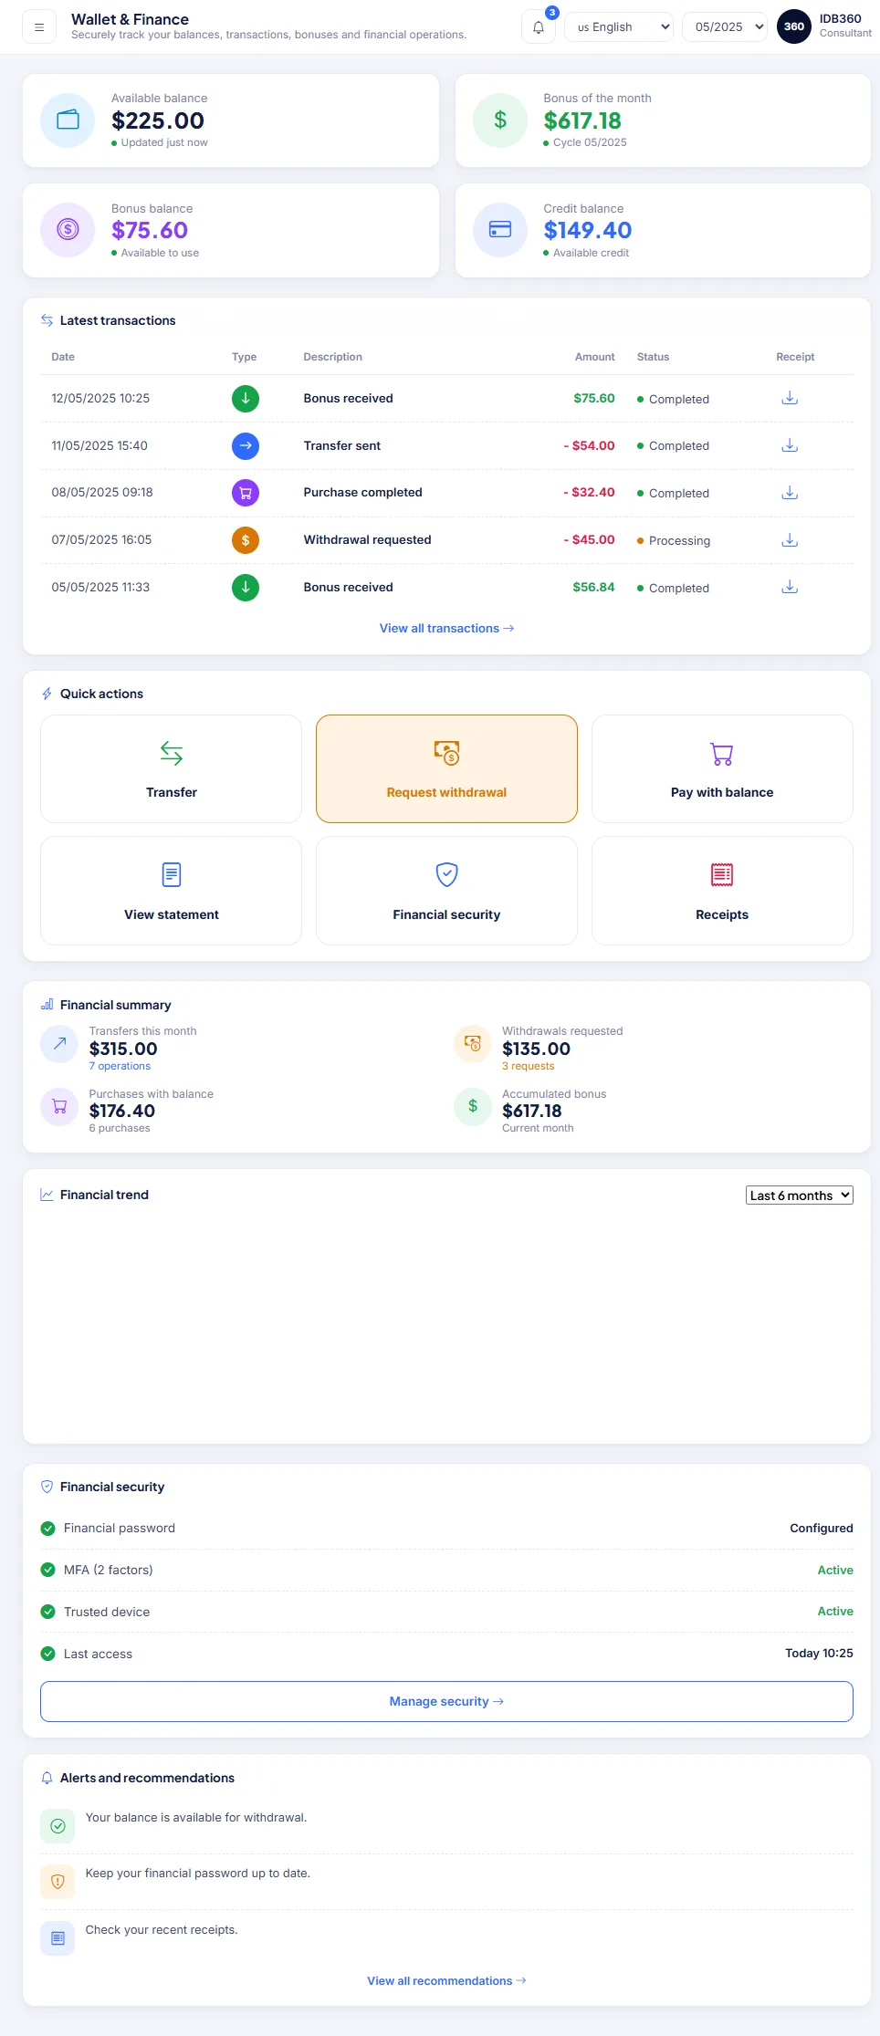
Task: Click the blue arrow icon on Transfer sent row
Action: (x=246, y=446)
